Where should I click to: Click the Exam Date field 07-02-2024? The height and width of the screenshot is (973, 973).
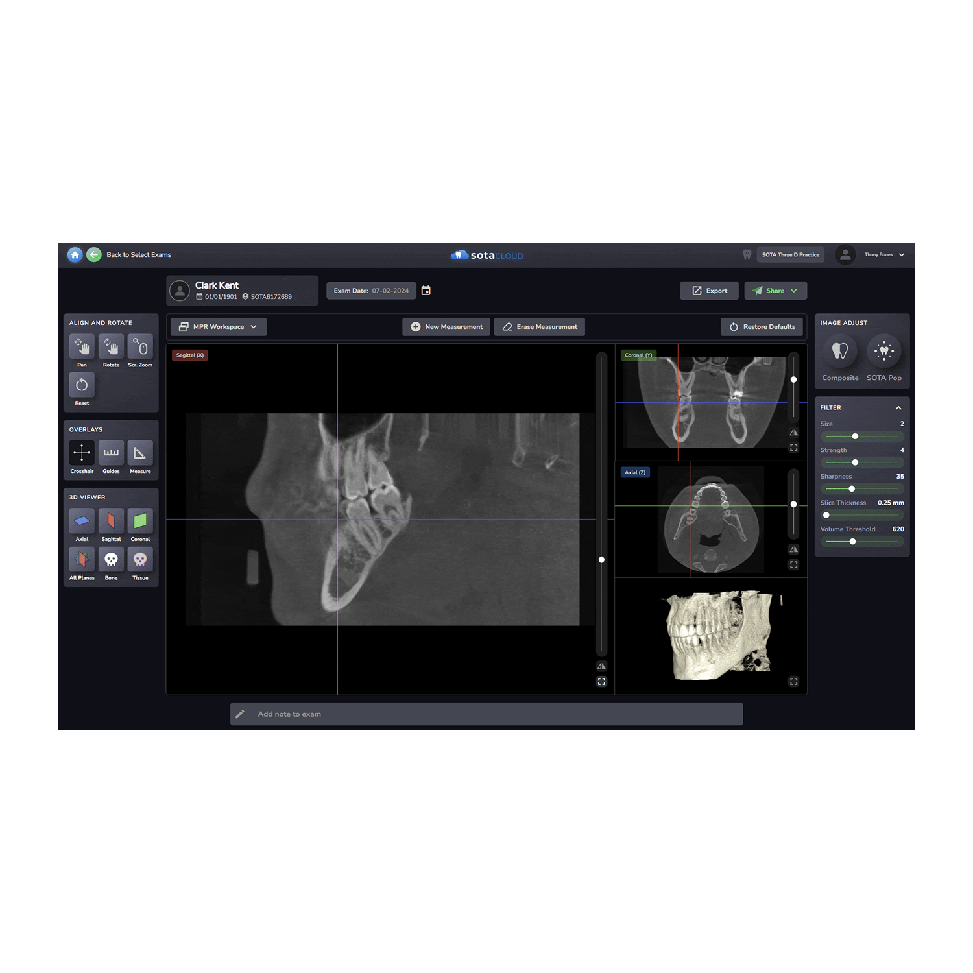point(371,291)
